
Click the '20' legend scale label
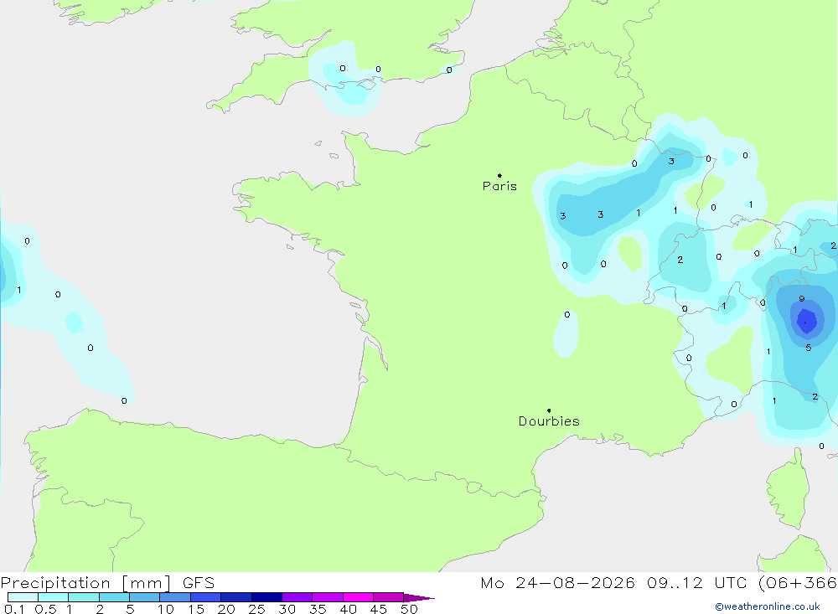tap(226, 609)
